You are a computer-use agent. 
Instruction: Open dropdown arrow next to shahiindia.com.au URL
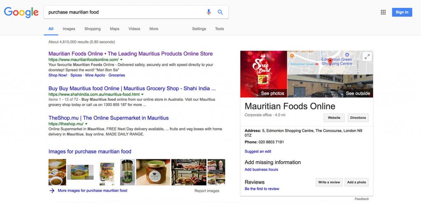coord(142,95)
